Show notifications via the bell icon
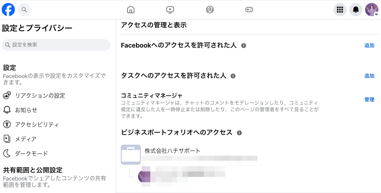This screenshot has height=193, width=381. point(356,10)
